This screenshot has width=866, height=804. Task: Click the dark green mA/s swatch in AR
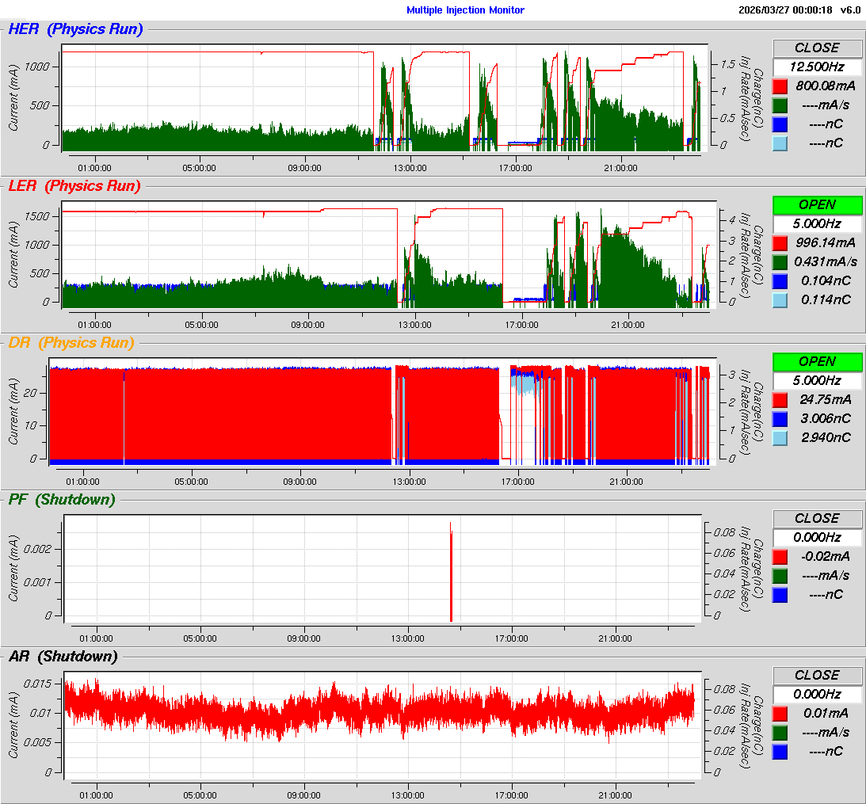click(780, 732)
